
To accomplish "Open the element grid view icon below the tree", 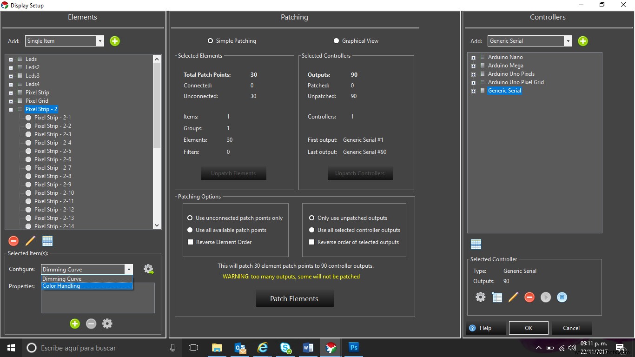I will coord(47,241).
